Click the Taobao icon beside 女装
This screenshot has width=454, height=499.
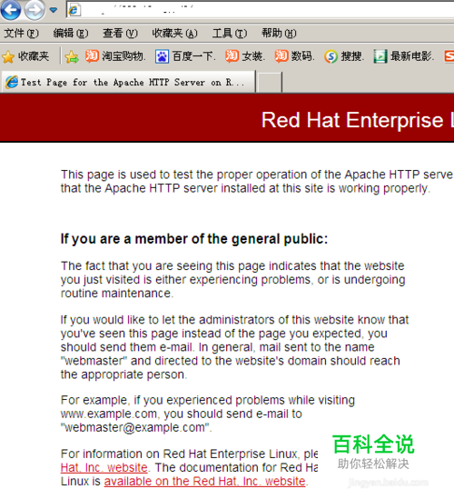(x=232, y=56)
